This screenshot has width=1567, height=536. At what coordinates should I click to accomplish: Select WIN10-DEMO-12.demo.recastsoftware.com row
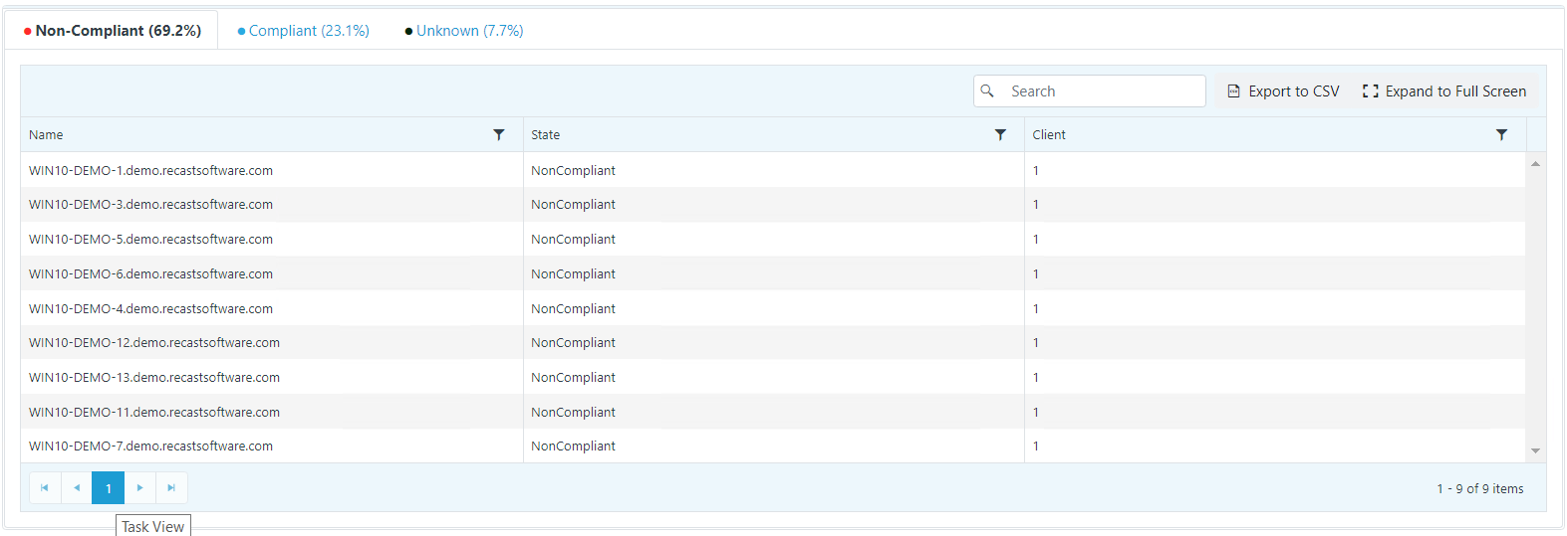point(773,342)
